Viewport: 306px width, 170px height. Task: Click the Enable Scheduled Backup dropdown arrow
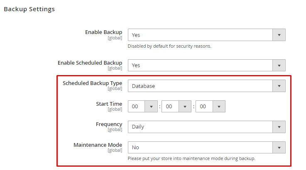tap(279, 65)
